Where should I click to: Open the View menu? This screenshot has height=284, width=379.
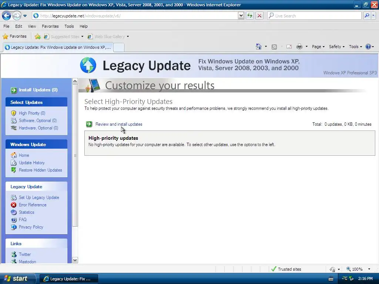coord(32,26)
